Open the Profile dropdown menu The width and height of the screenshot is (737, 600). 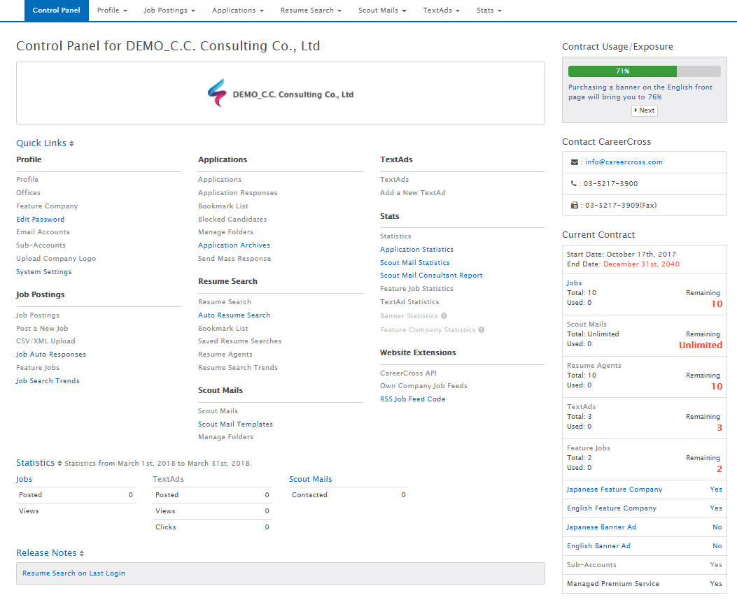point(112,10)
